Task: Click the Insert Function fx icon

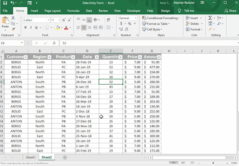Action: point(54,43)
